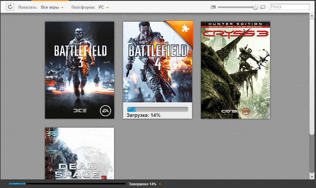The height and width of the screenshot is (188, 316).
Task: Click the 'Загрузка: 14%' label
Action: (143, 115)
